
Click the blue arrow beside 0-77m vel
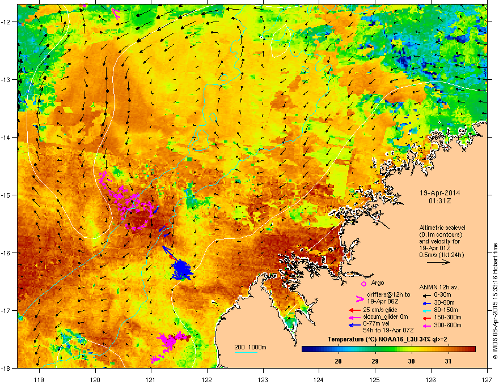pos(354,325)
